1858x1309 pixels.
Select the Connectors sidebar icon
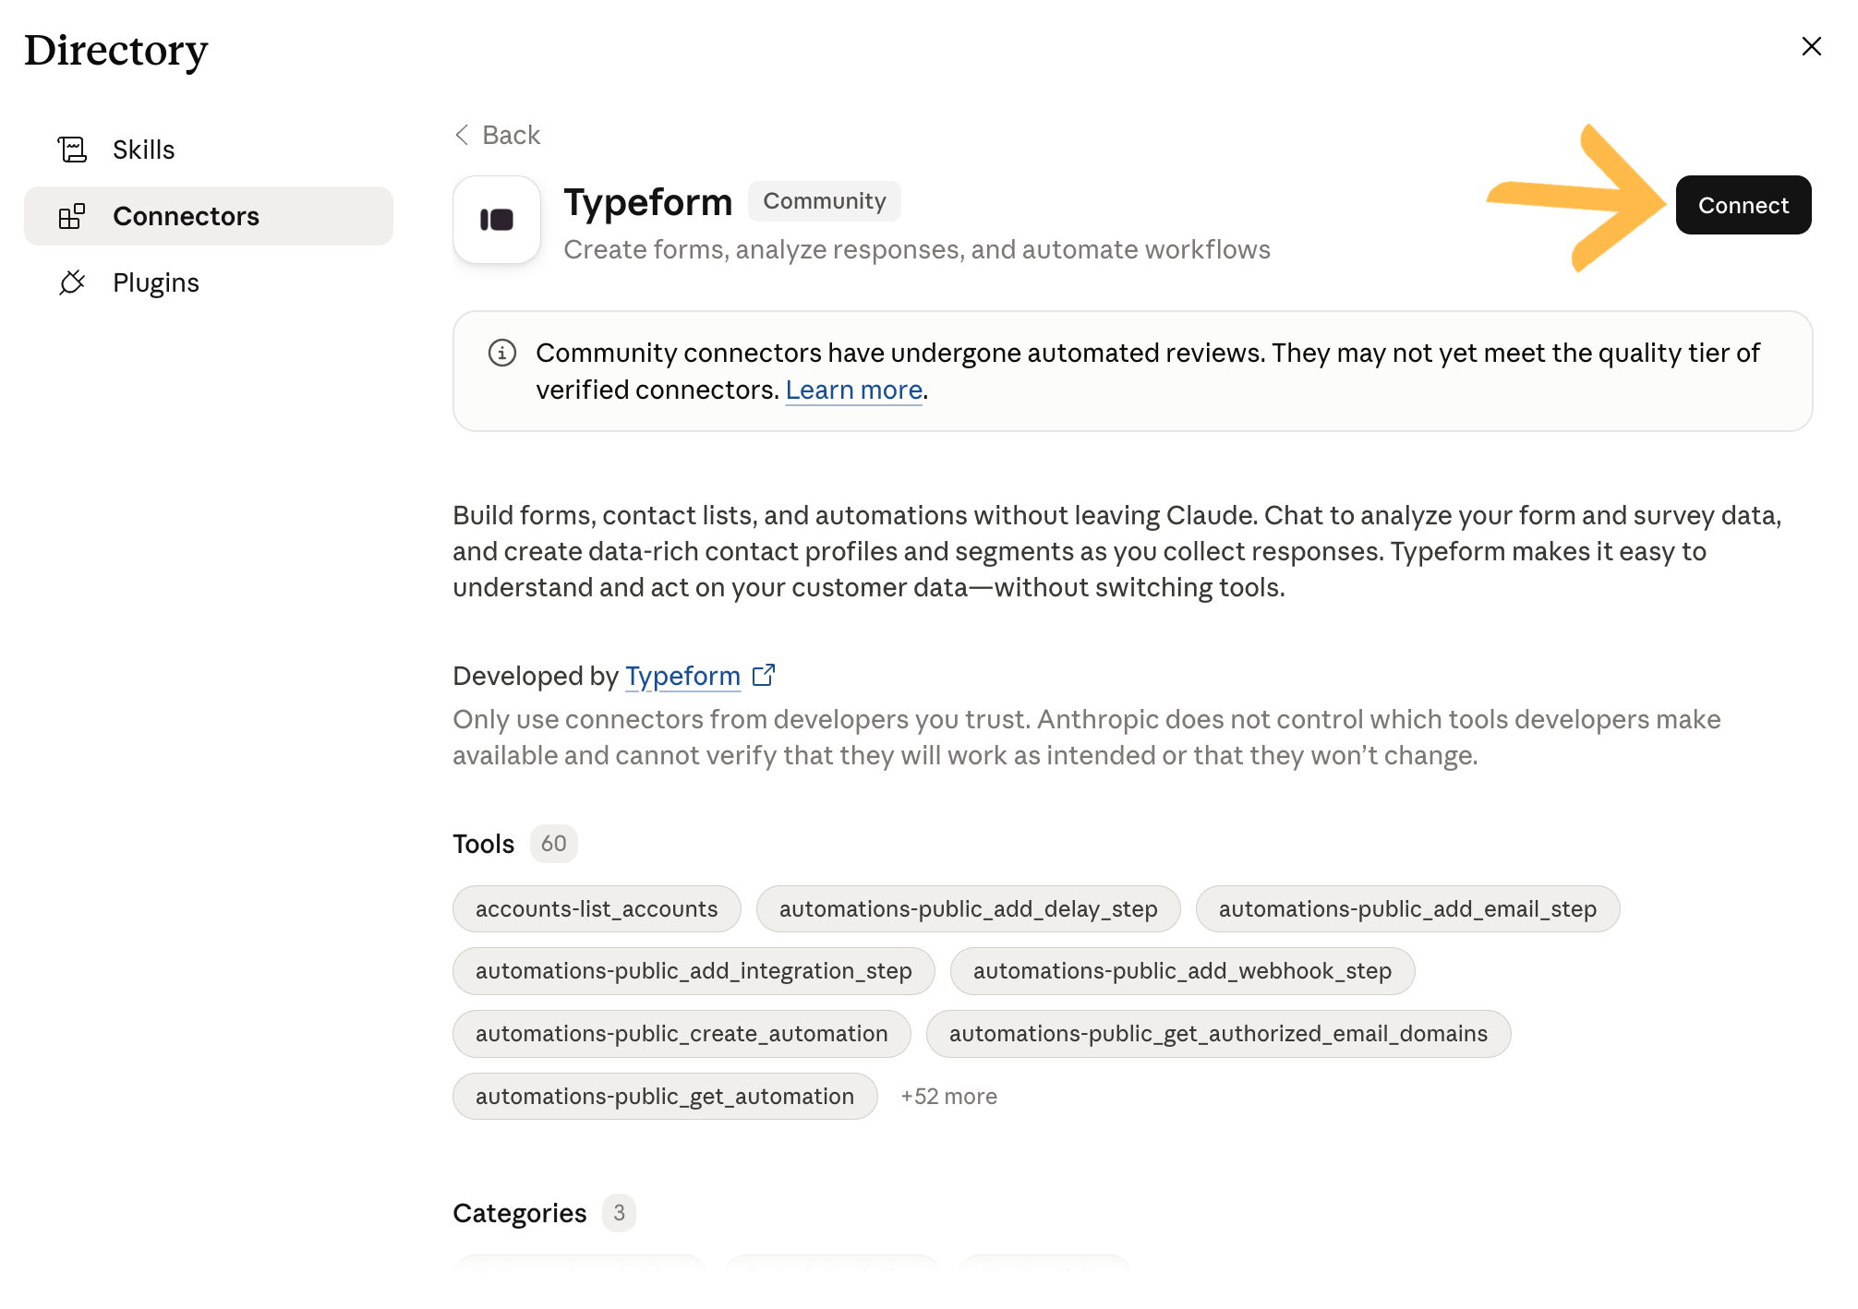point(72,216)
